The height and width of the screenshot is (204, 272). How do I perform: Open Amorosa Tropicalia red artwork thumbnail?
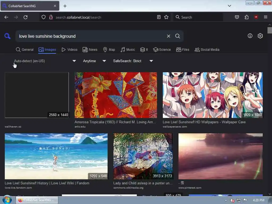(x=116, y=95)
